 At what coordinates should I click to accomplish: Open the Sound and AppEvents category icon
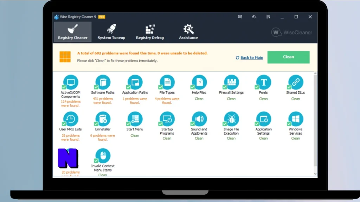click(x=199, y=119)
